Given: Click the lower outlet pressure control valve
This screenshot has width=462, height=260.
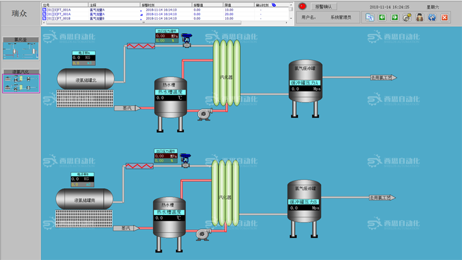Looking at the screenshot, I should point(185,161).
